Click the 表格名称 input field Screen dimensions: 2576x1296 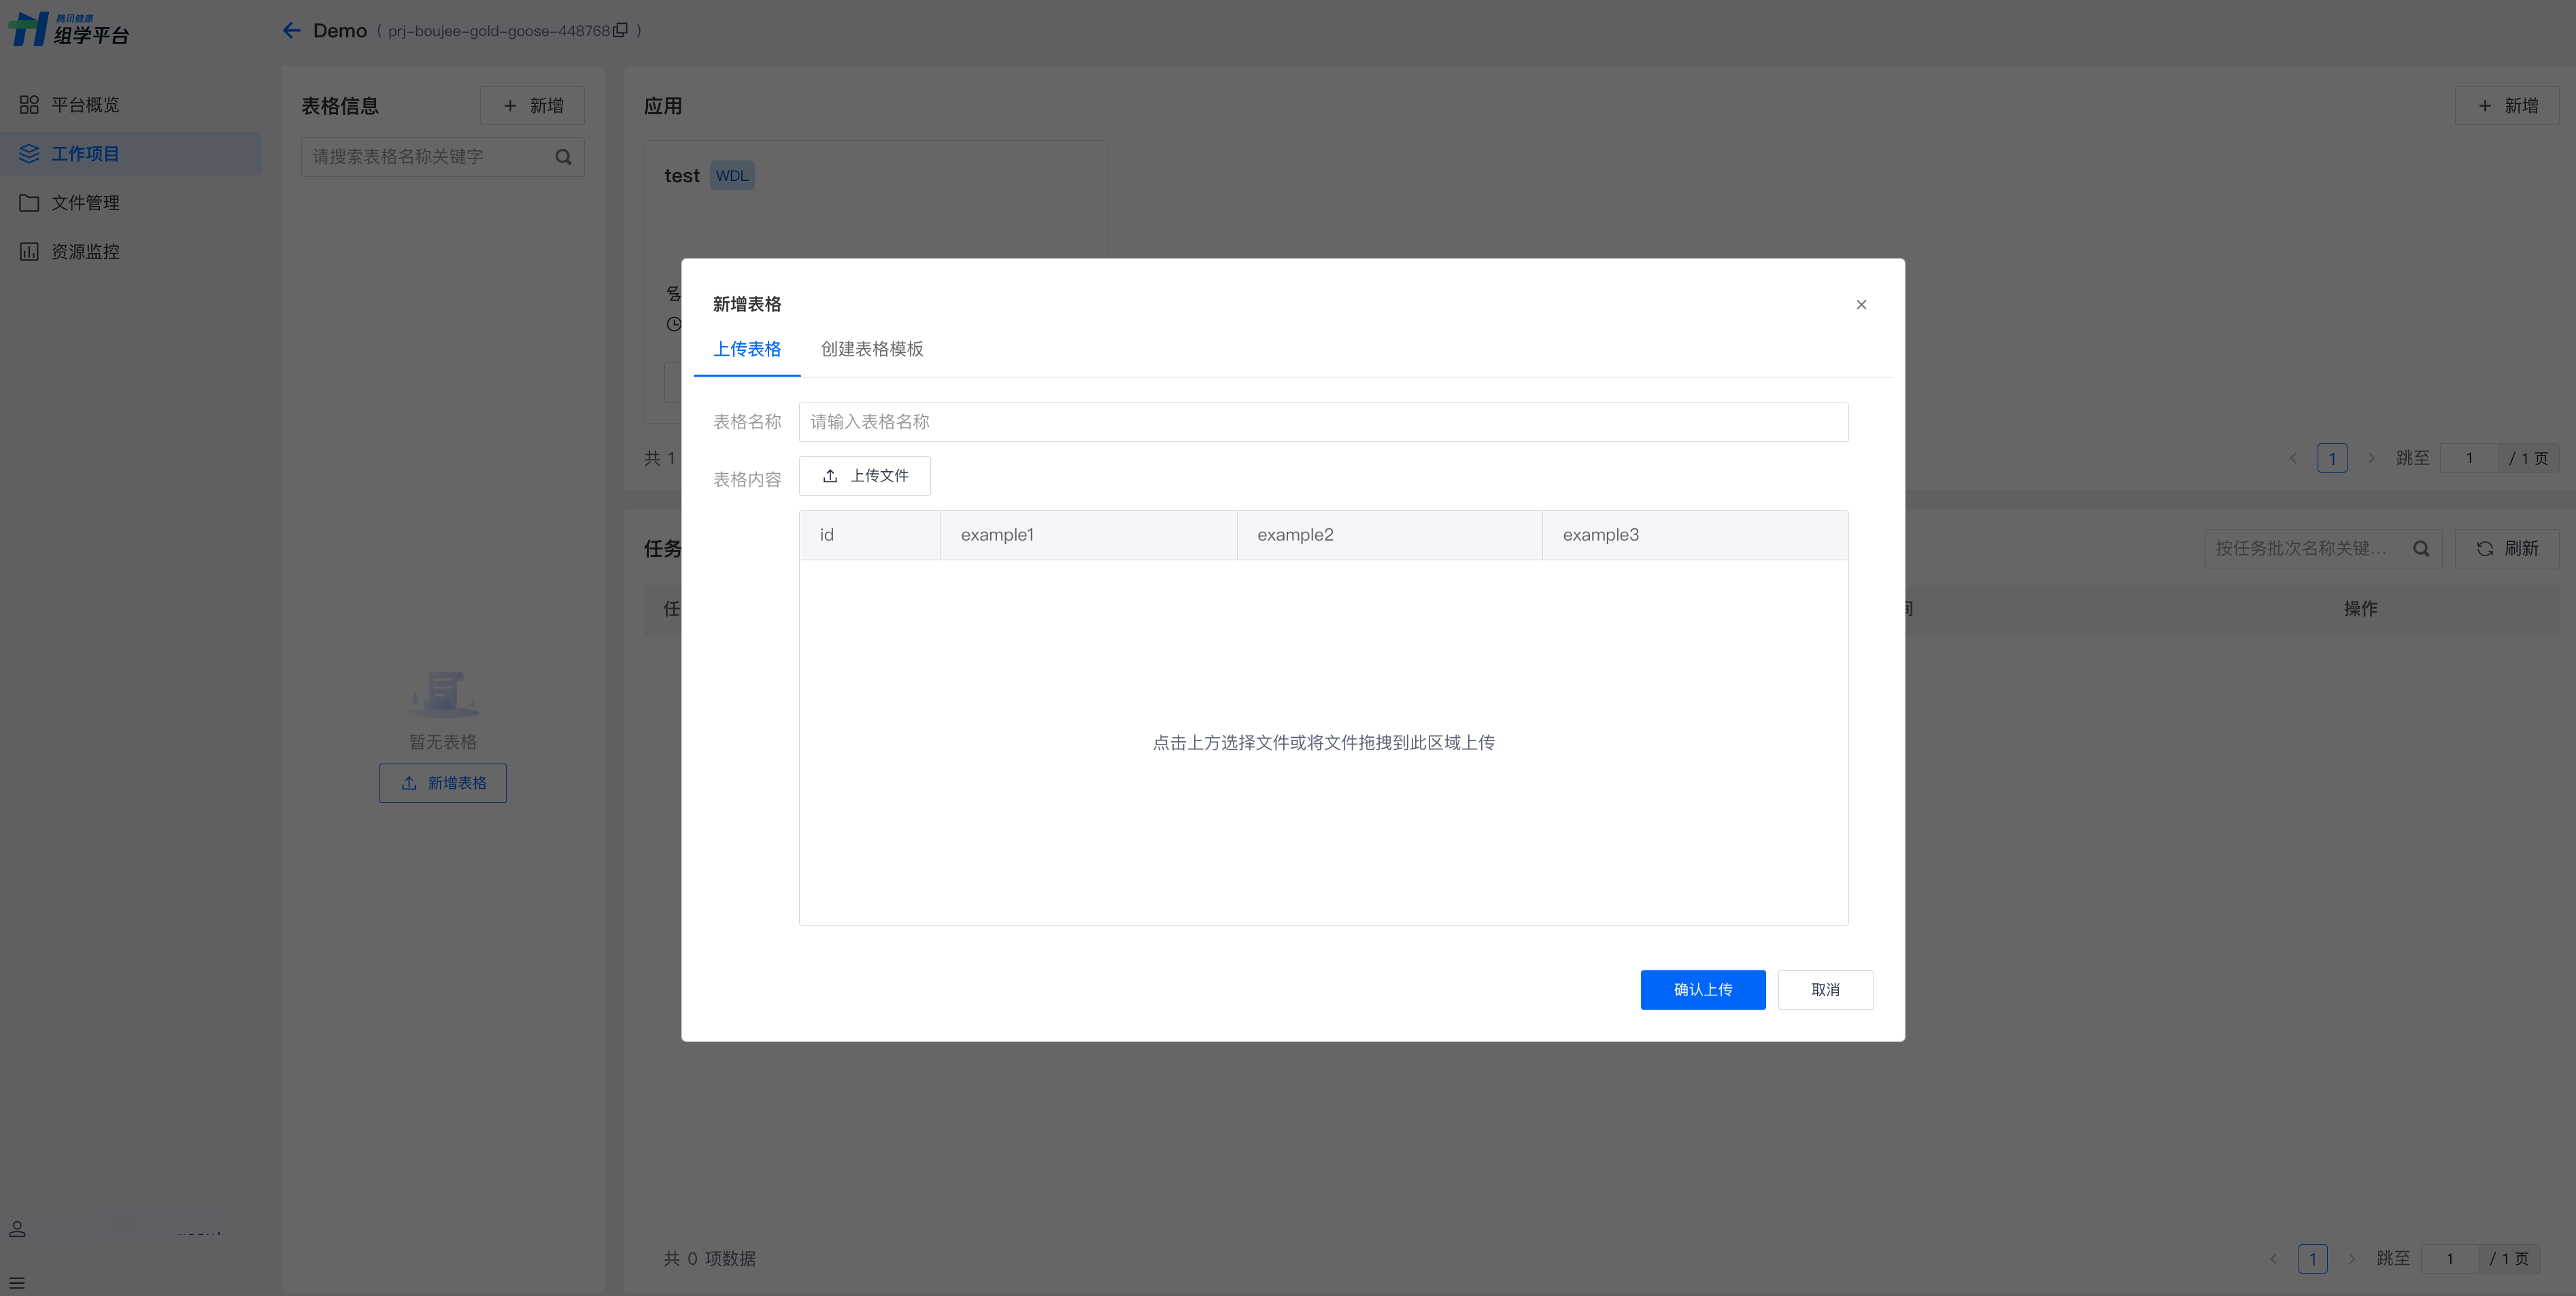click(1322, 422)
